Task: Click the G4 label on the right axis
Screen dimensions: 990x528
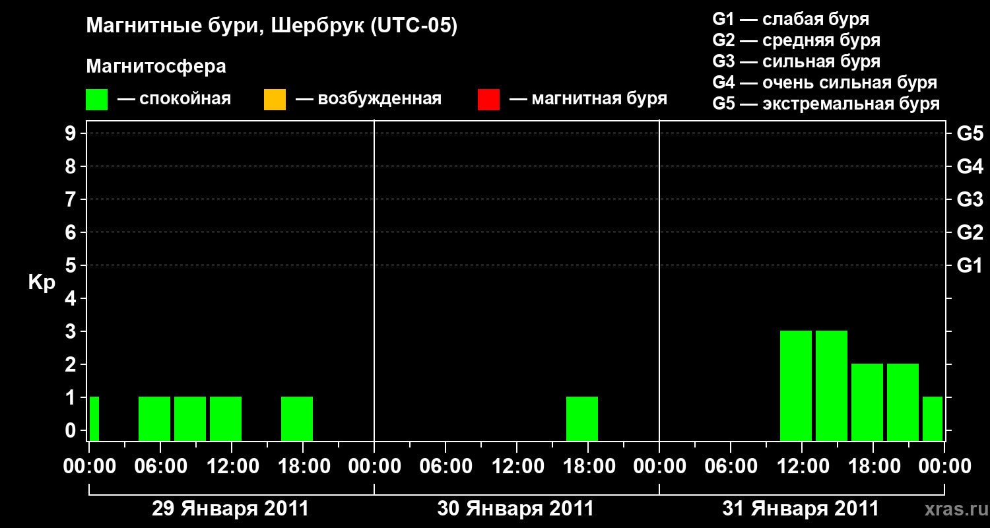Action: 970,166
